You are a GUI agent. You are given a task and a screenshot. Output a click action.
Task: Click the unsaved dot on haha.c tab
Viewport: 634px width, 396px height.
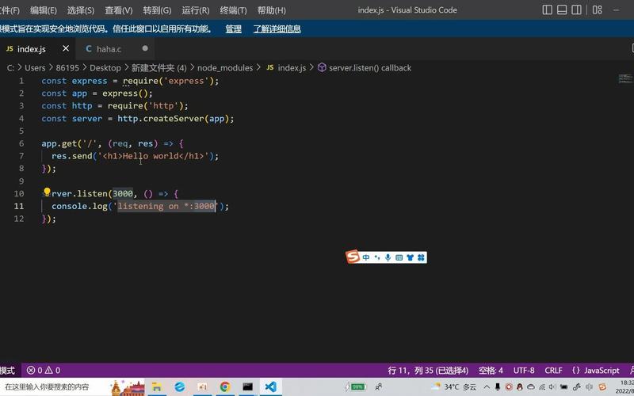point(145,48)
